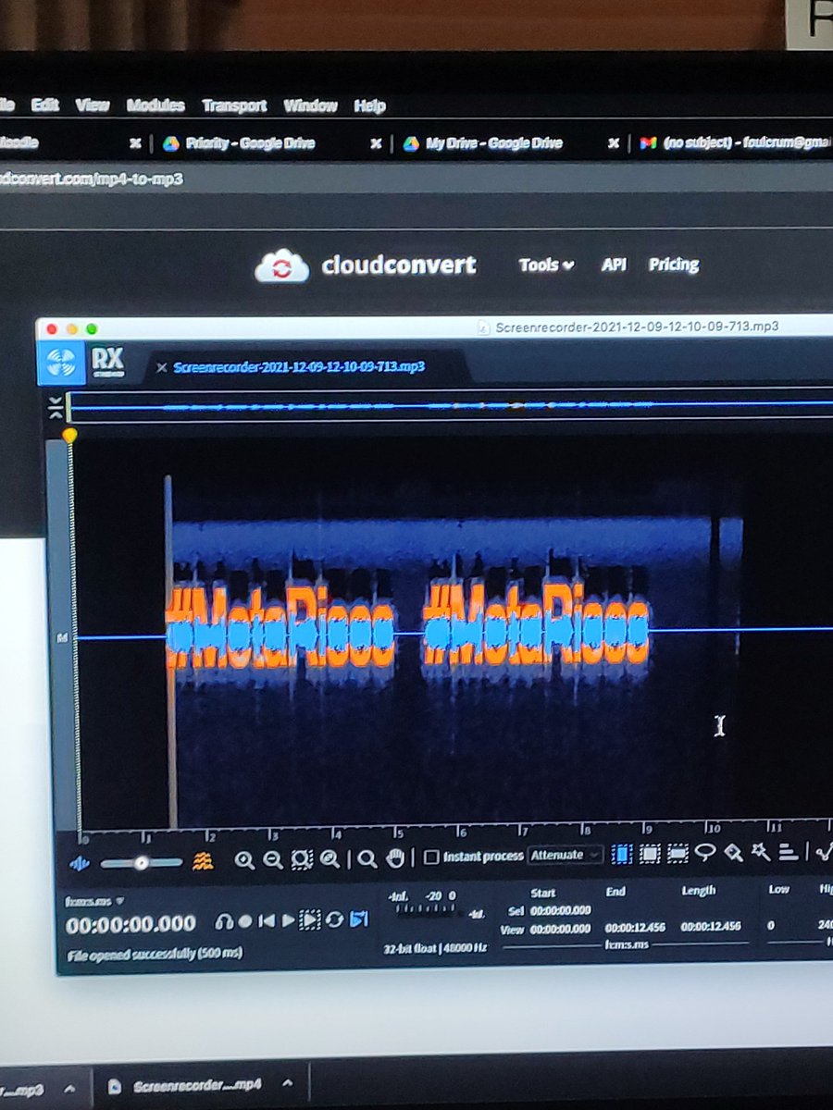The image size is (833, 1110).
Task: Select the Harmonic selection tool
Action: click(788, 851)
